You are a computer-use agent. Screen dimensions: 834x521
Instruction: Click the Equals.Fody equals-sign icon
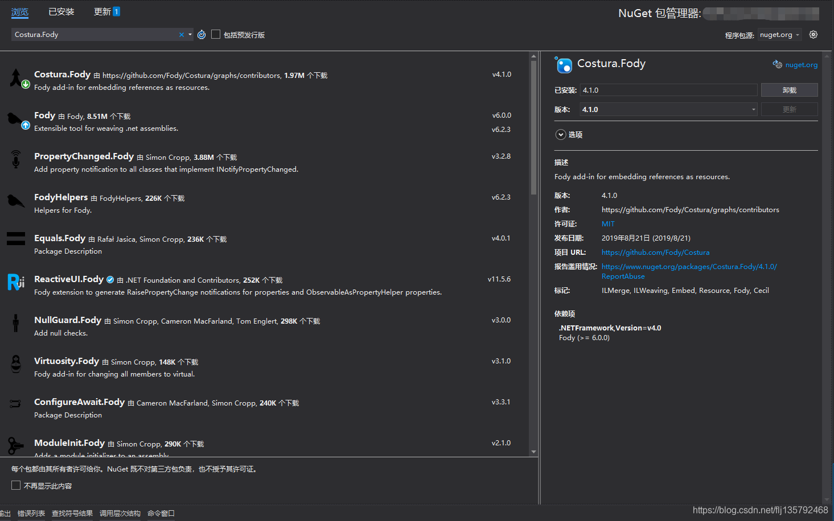click(16, 239)
